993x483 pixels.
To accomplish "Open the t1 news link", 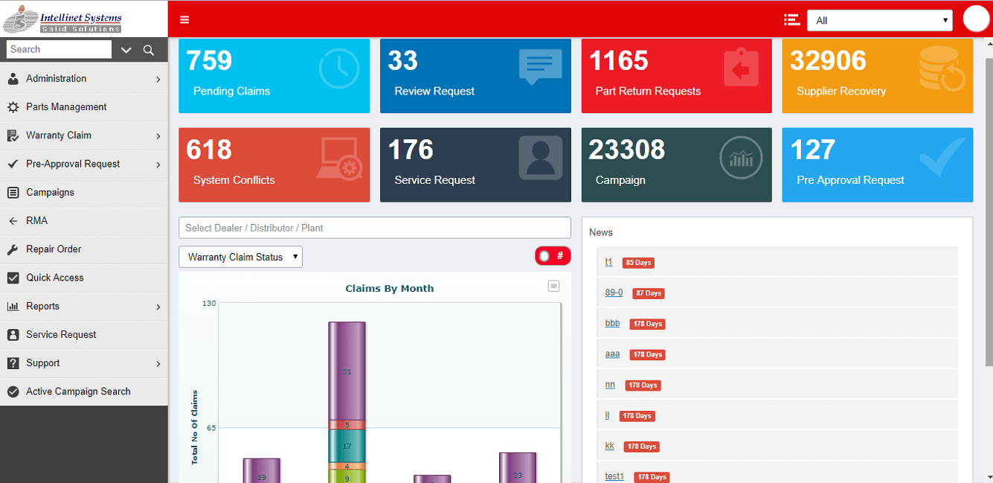I will tap(608, 262).
